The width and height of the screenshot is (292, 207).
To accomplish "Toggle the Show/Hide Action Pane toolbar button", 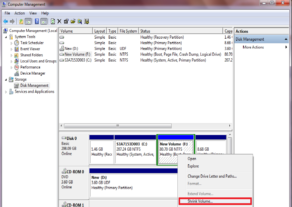I will [x=44, y=21].
